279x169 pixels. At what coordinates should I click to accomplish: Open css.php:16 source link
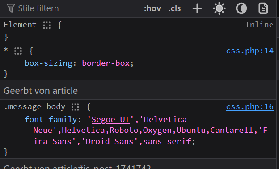[250, 107]
